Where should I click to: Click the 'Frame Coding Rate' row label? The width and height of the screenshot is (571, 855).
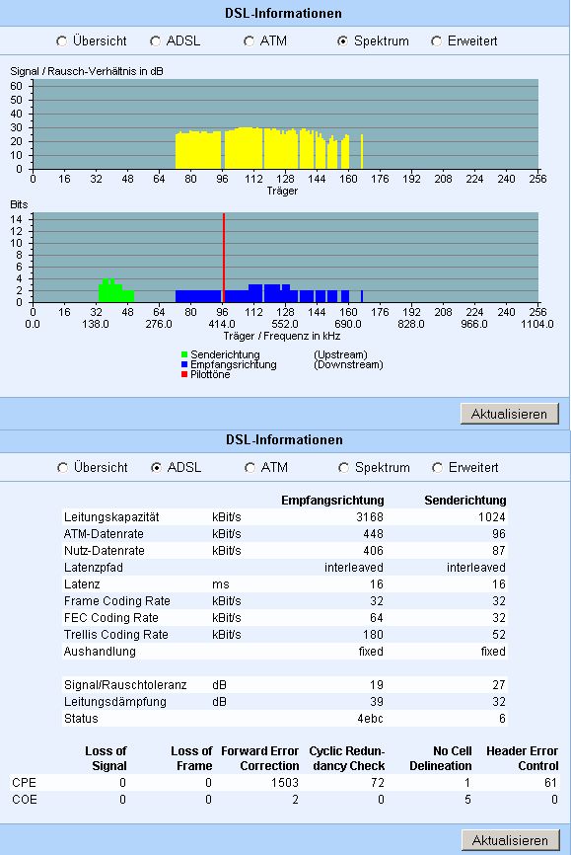(117, 601)
